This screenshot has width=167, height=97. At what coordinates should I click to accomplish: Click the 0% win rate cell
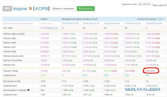150,71
